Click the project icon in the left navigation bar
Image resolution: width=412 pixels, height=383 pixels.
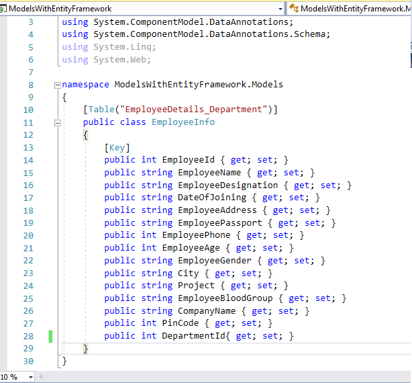4,9
